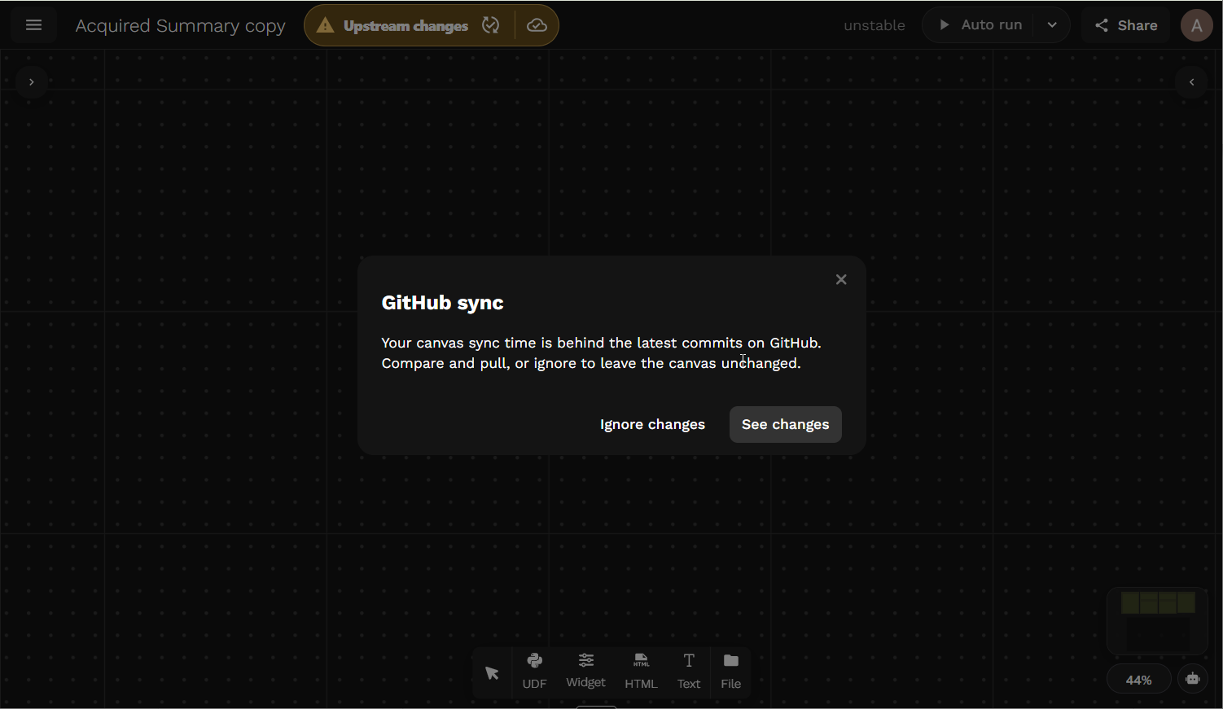1223x709 pixels.
Task: Select the pointer cursor tool
Action: tap(492, 673)
